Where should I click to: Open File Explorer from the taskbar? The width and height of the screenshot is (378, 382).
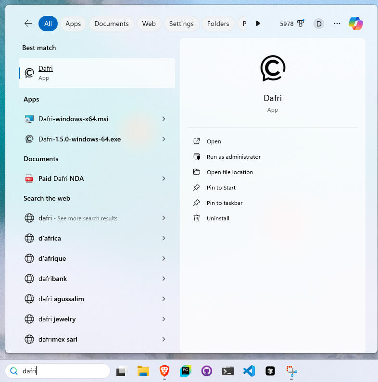pos(143,371)
